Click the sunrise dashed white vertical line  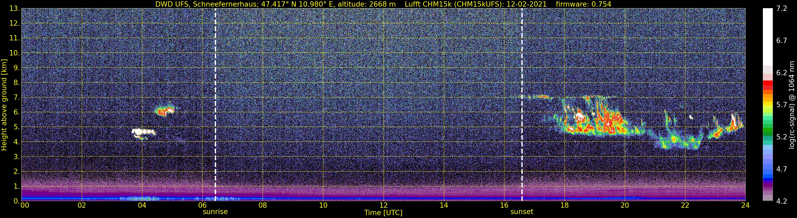tap(215, 104)
